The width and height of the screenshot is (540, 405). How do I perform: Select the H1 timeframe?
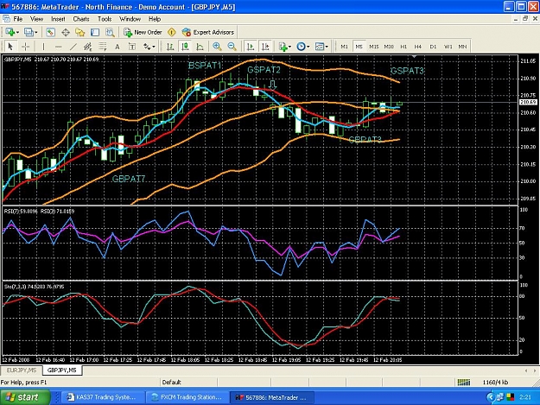click(x=403, y=47)
